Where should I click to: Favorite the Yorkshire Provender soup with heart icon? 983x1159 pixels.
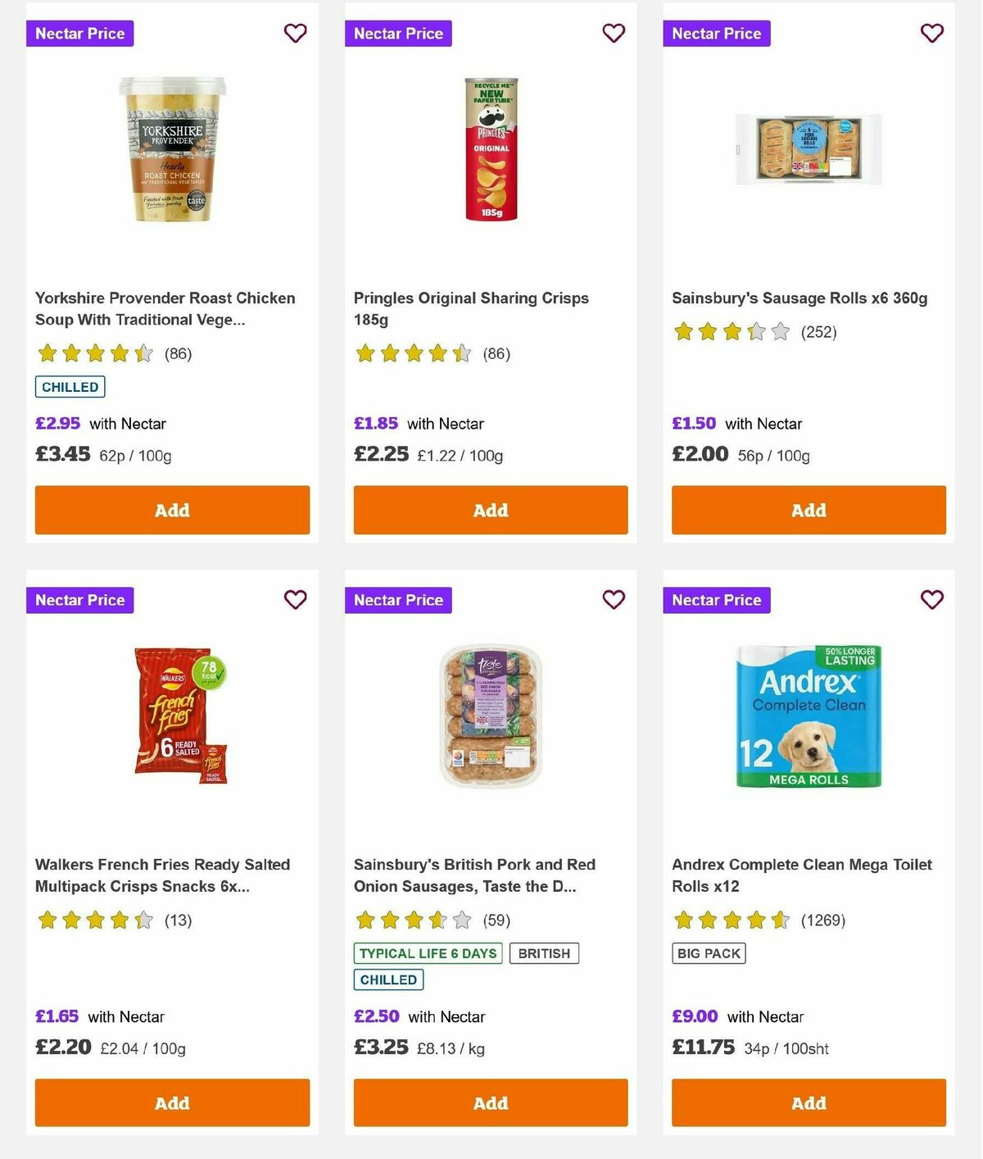point(295,34)
